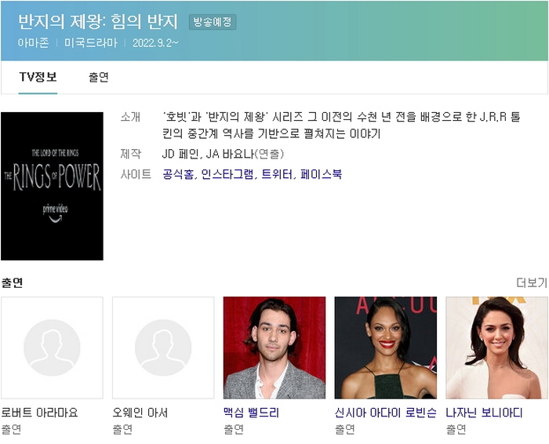Click the 아마존 network label
The image size is (549, 444).
coord(33,42)
